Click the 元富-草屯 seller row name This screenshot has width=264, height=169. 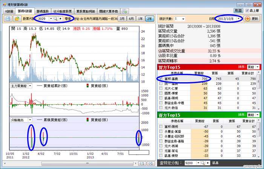171,151
